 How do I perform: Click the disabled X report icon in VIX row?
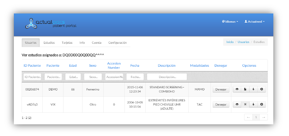pos(245,104)
